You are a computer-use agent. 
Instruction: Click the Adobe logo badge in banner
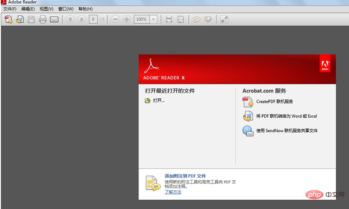[x=325, y=63]
